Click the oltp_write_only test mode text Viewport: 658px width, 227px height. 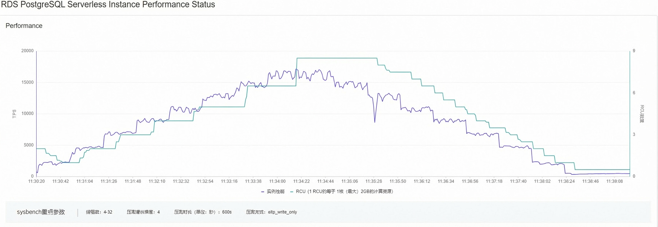click(282, 212)
